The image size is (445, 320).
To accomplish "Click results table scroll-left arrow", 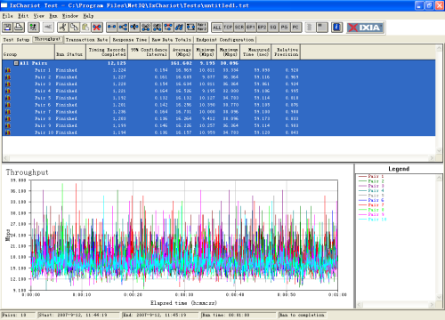I will (6, 158).
